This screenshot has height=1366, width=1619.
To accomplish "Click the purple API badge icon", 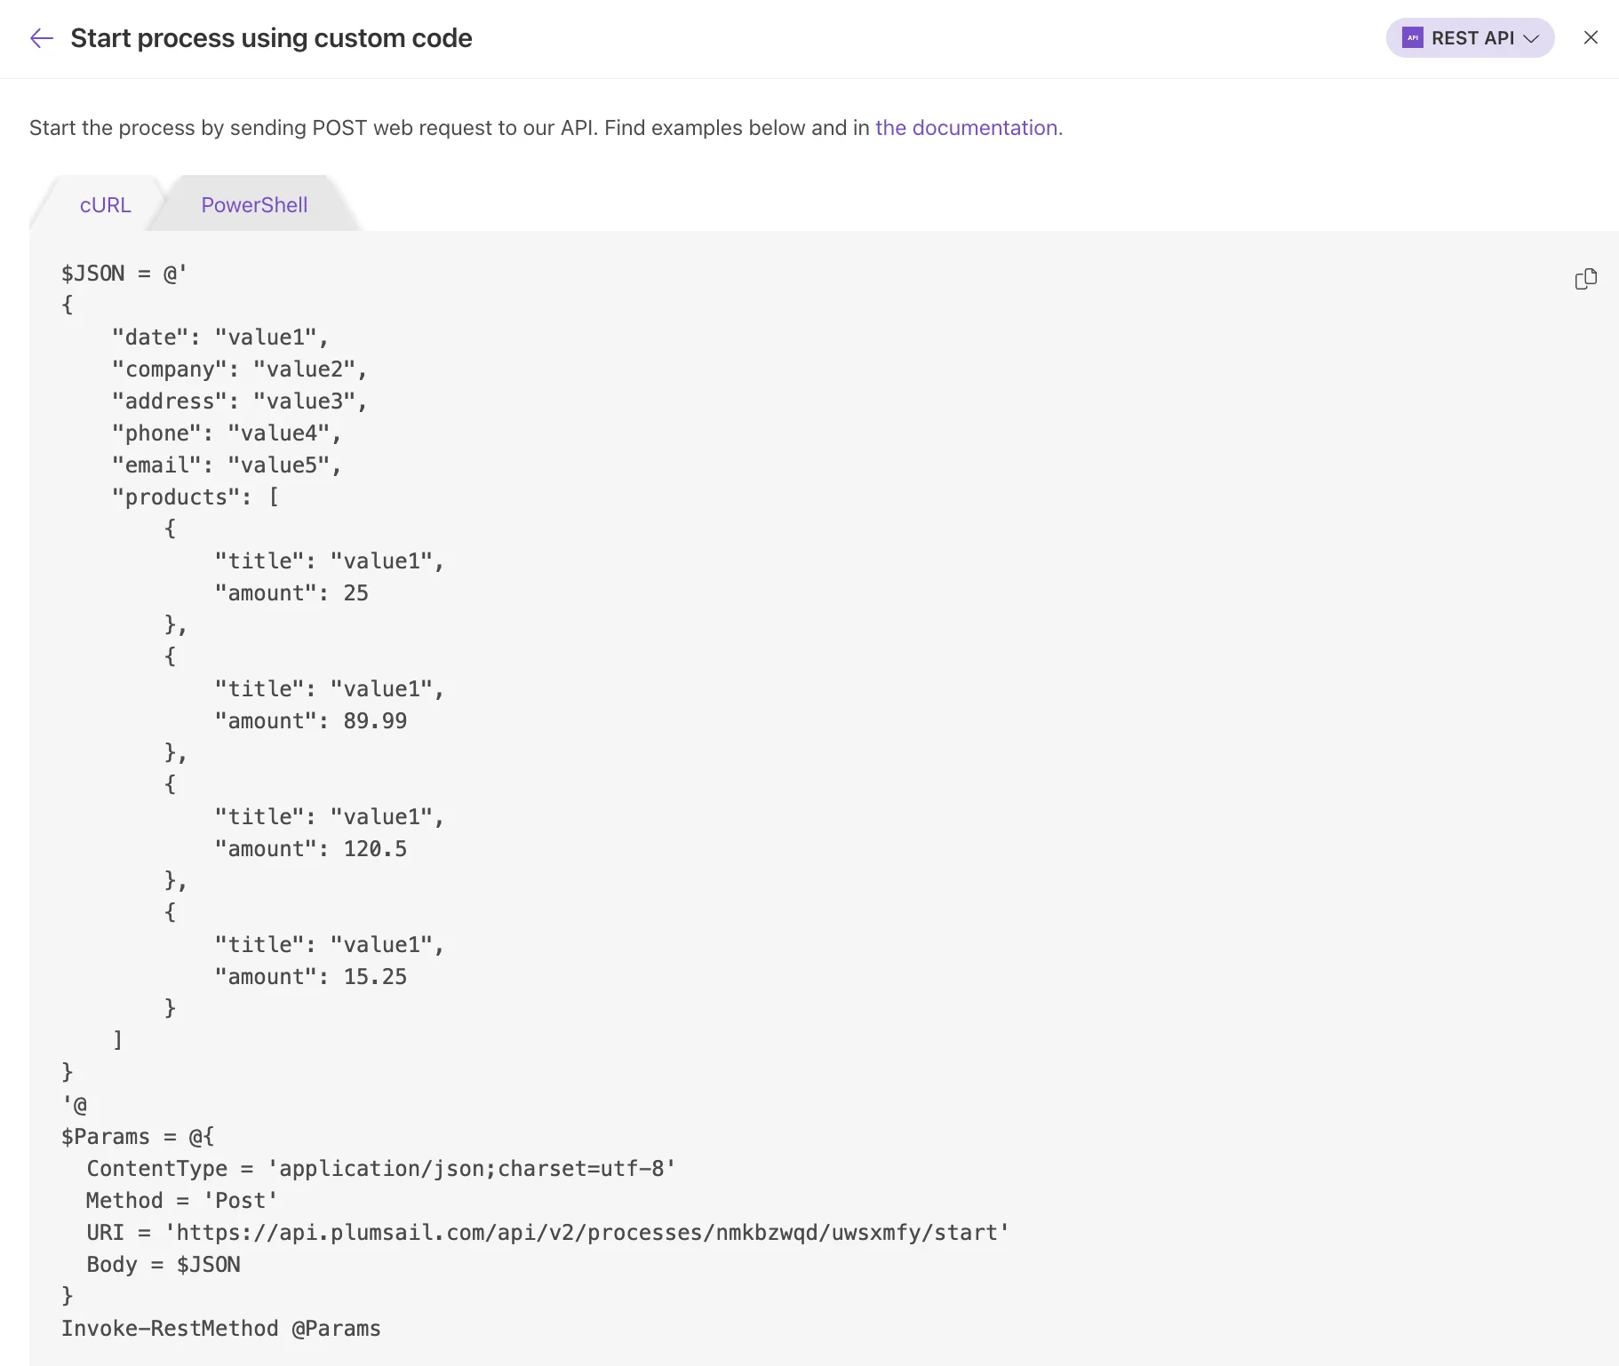I will [1412, 37].
